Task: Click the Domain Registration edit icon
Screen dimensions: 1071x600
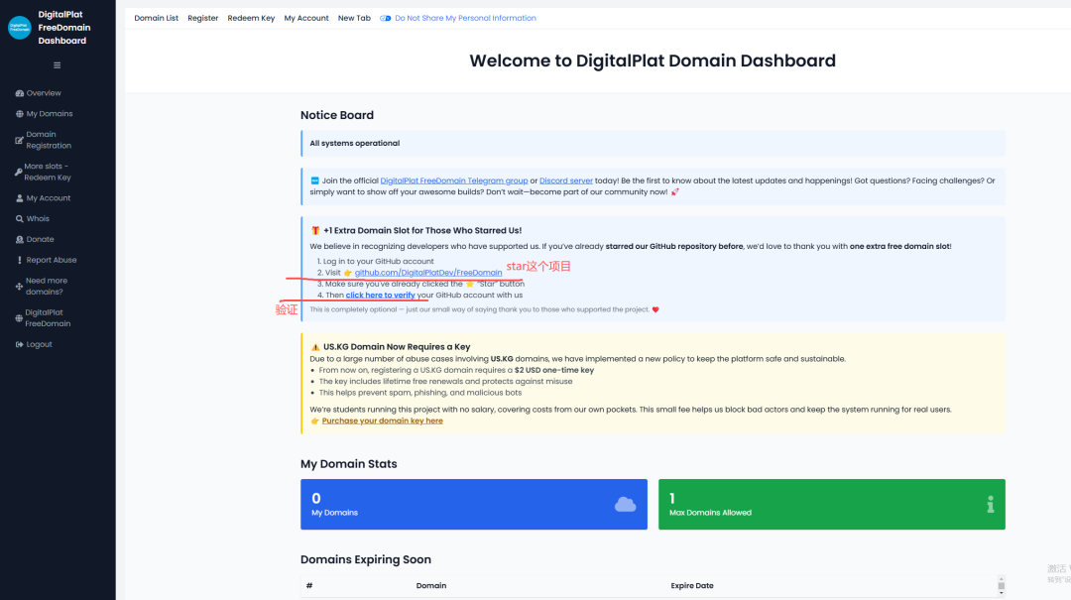Action: point(19,141)
